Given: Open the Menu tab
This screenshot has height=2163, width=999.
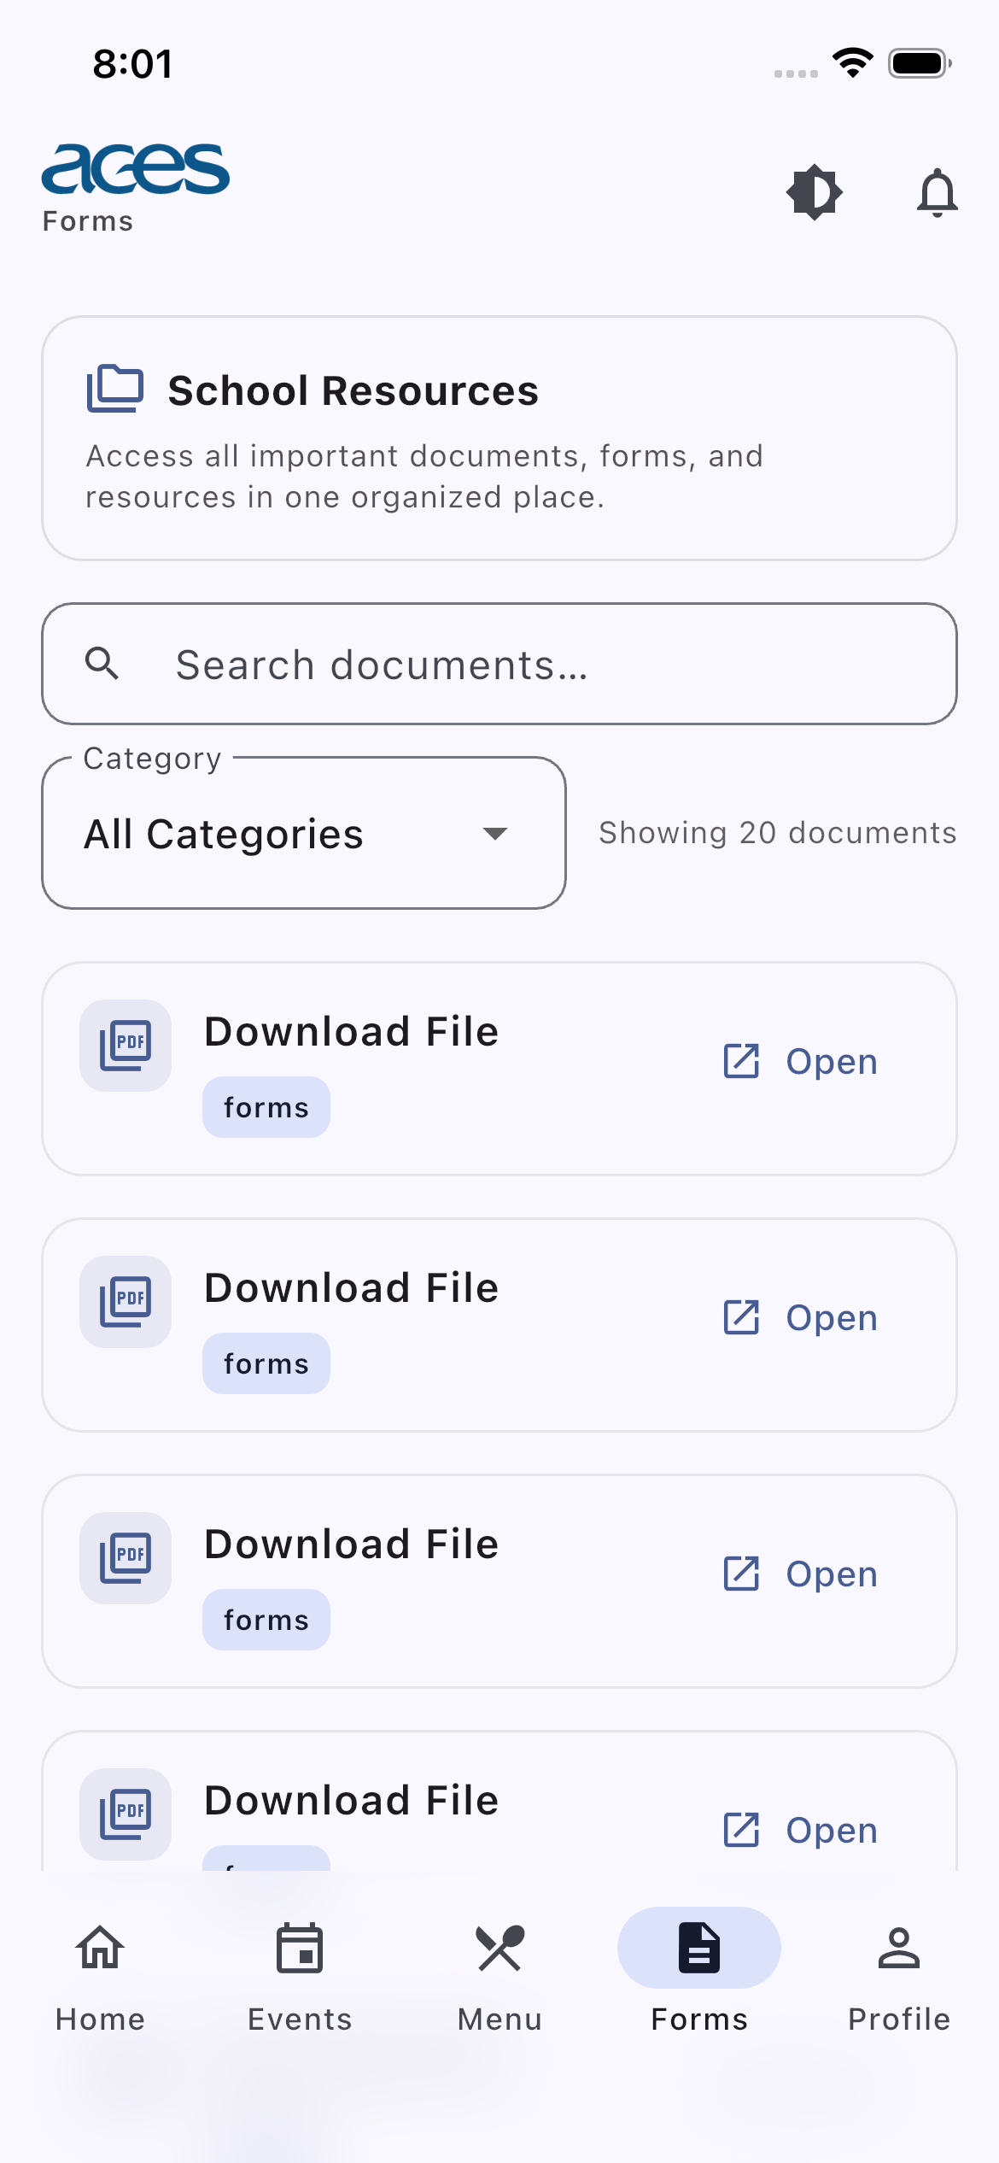Looking at the screenshot, I should (x=499, y=1977).
